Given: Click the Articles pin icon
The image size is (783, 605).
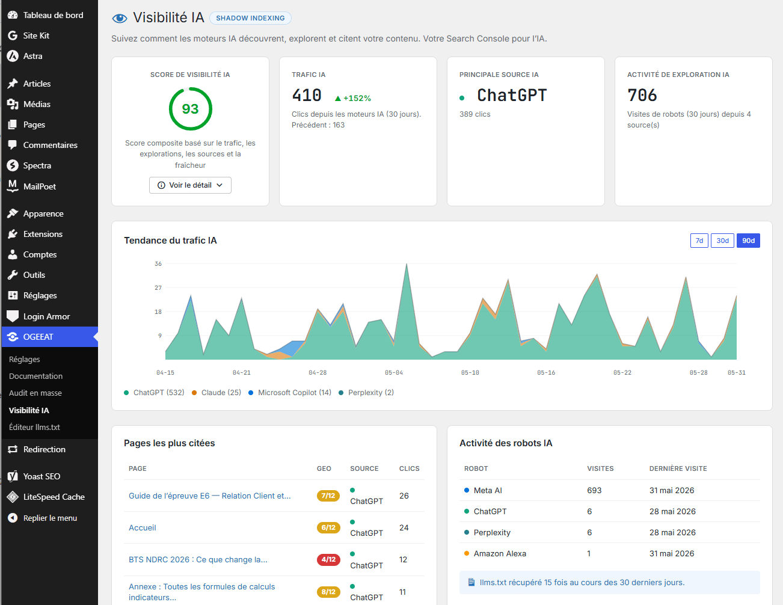Looking at the screenshot, I should [13, 84].
